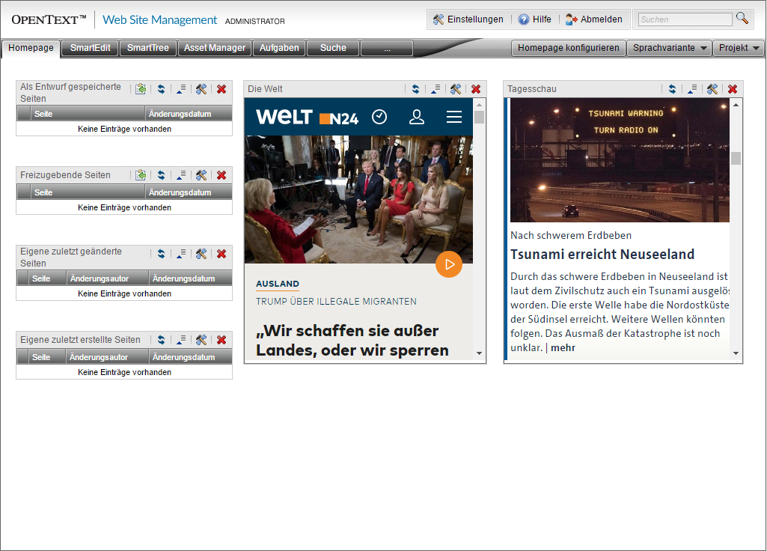Viewport: 767px width, 551px height.
Task: Open settings of the Tagesschau panel
Action: [x=712, y=89]
